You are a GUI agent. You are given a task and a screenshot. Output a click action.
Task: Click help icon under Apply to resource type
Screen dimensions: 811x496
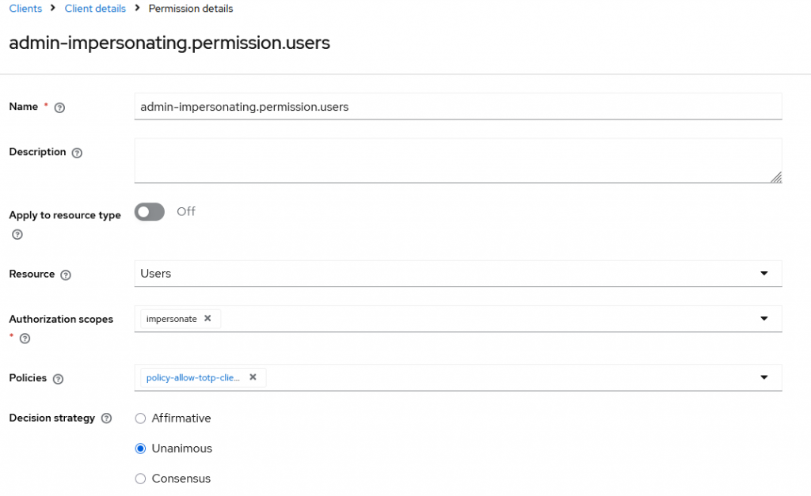(17, 235)
